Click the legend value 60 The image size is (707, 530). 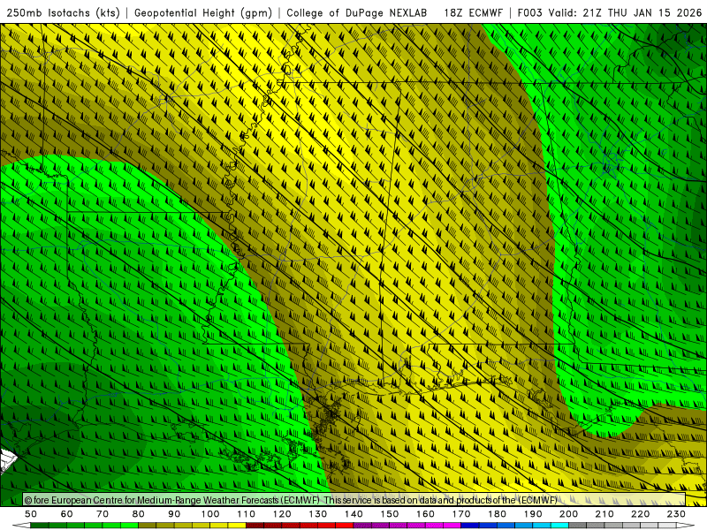point(67,514)
